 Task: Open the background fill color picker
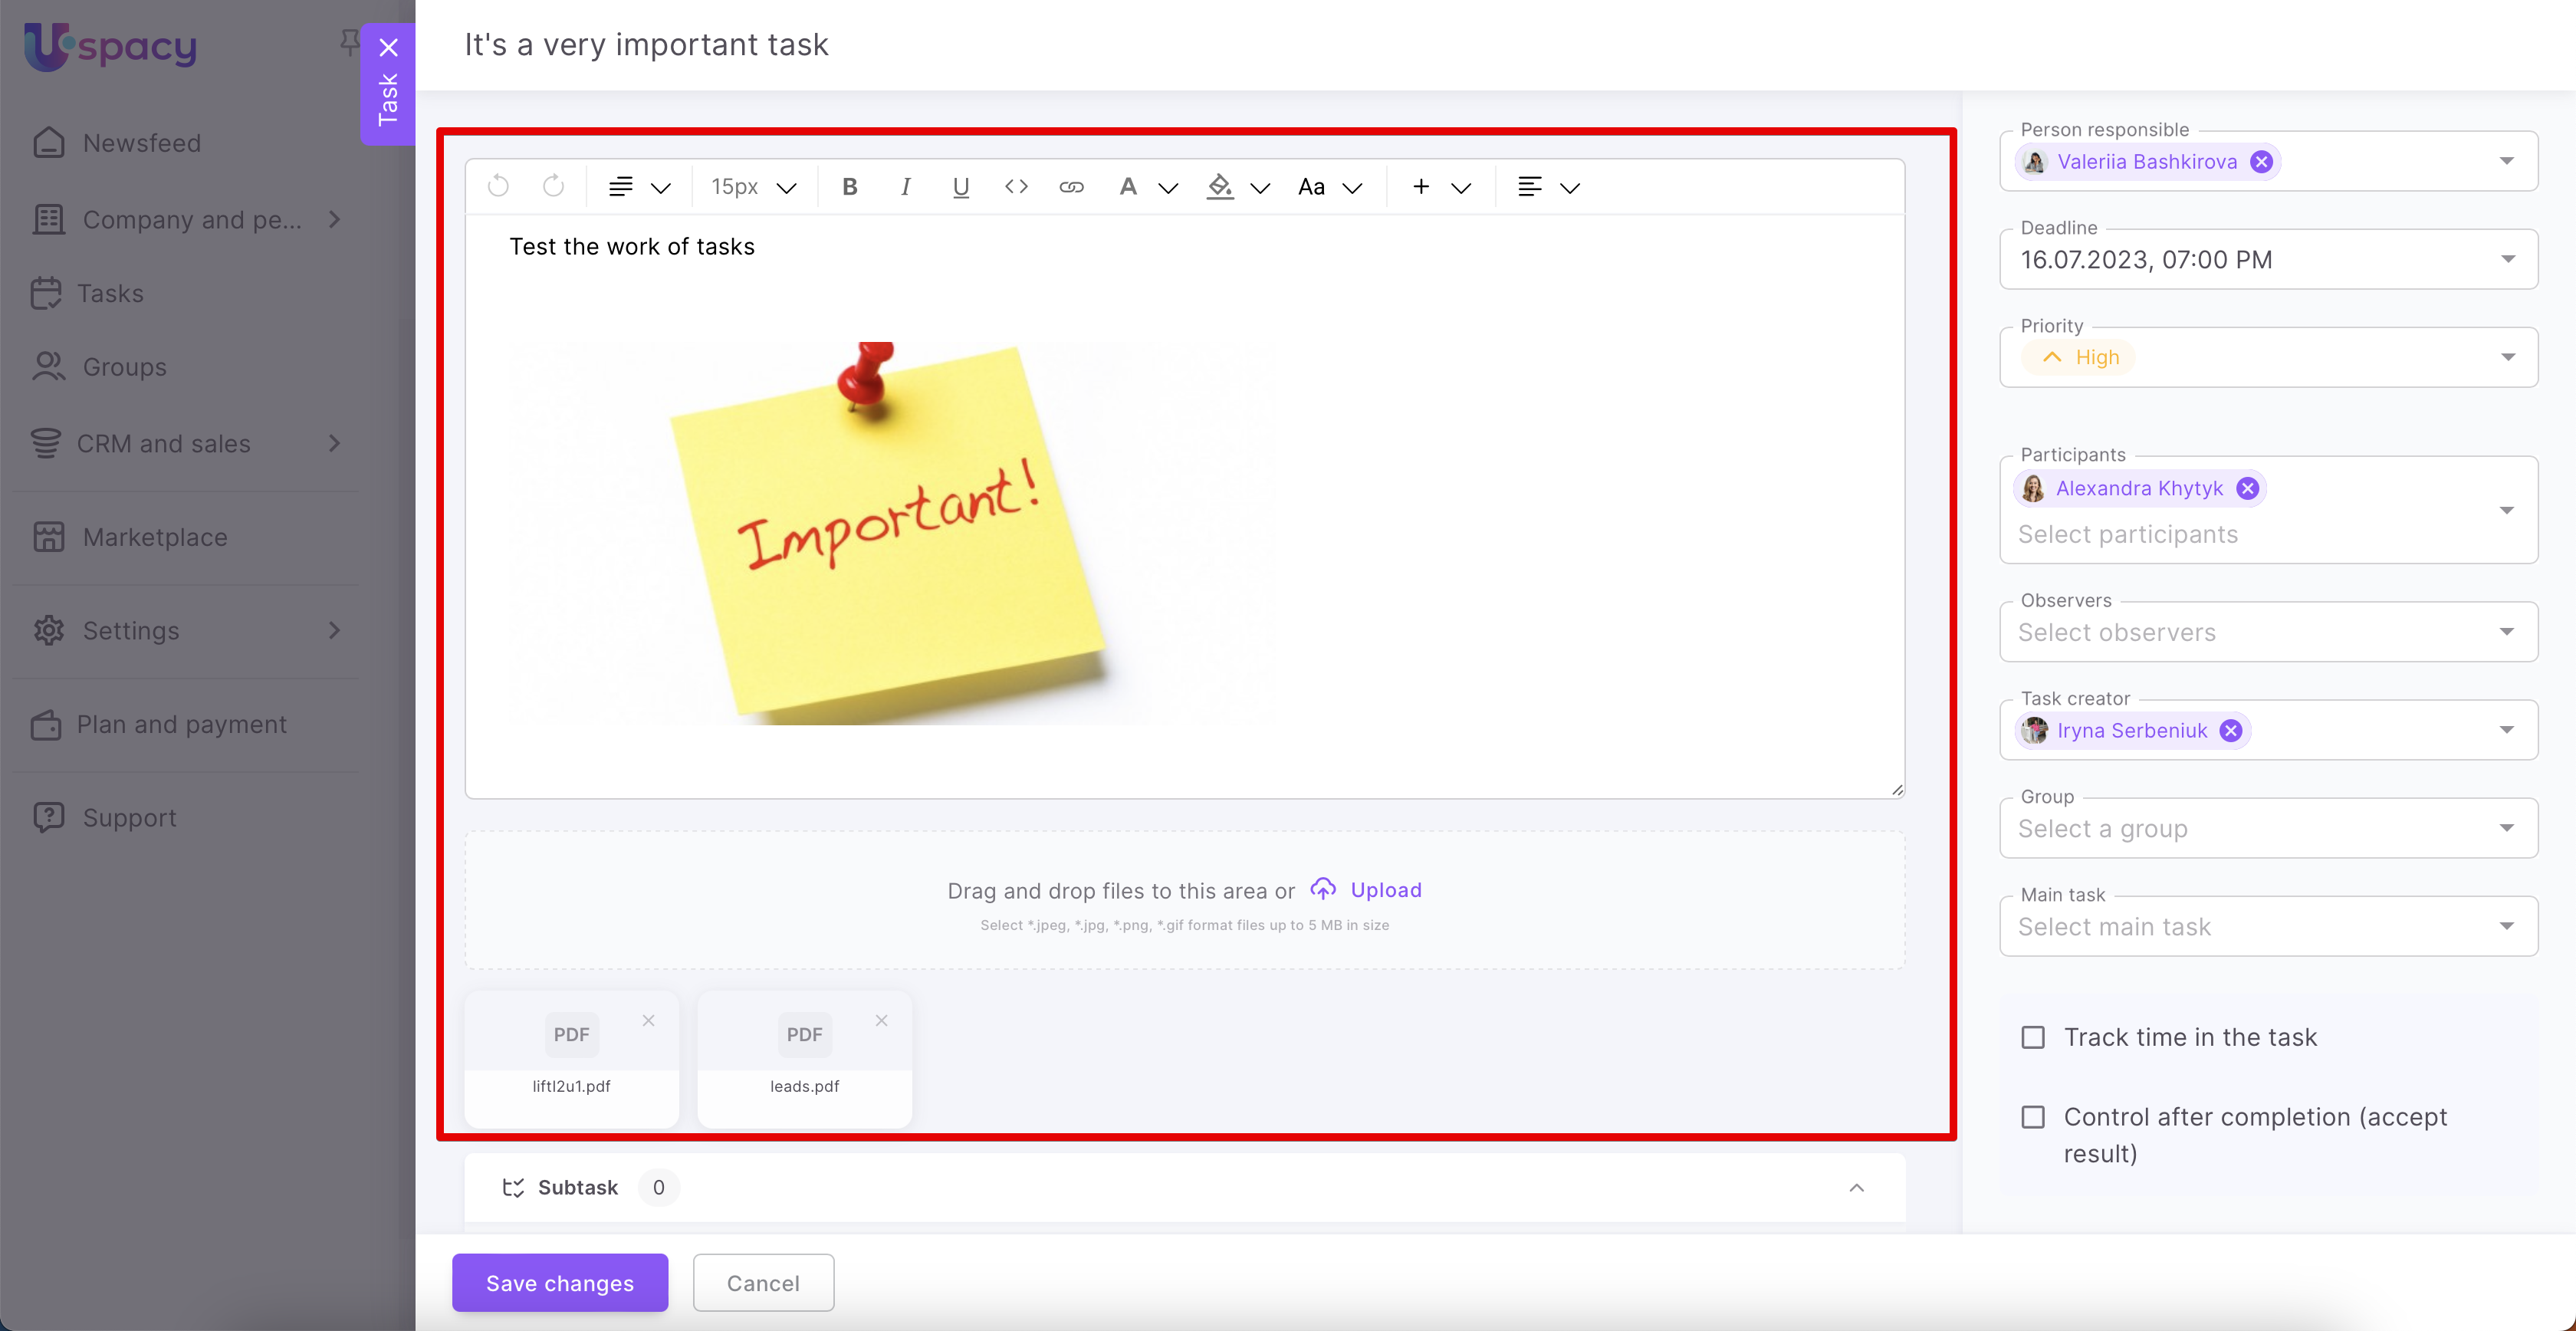[1220, 187]
